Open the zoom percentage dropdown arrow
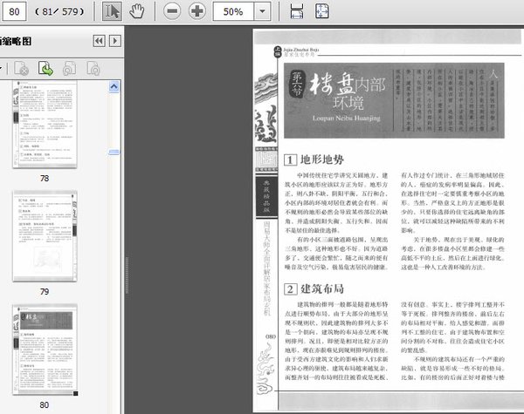Image resolution: width=524 pixels, height=414 pixels. coord(262,12)
